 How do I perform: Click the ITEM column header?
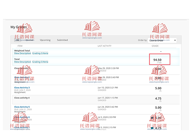(x=20, y=46)
